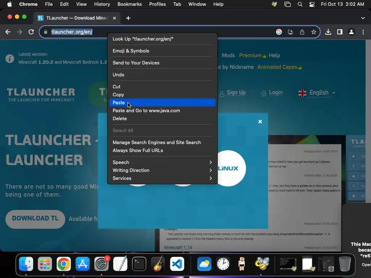Open the Mods page link
The width and height of the screenshot is (371, 278).
coord(228,55)
